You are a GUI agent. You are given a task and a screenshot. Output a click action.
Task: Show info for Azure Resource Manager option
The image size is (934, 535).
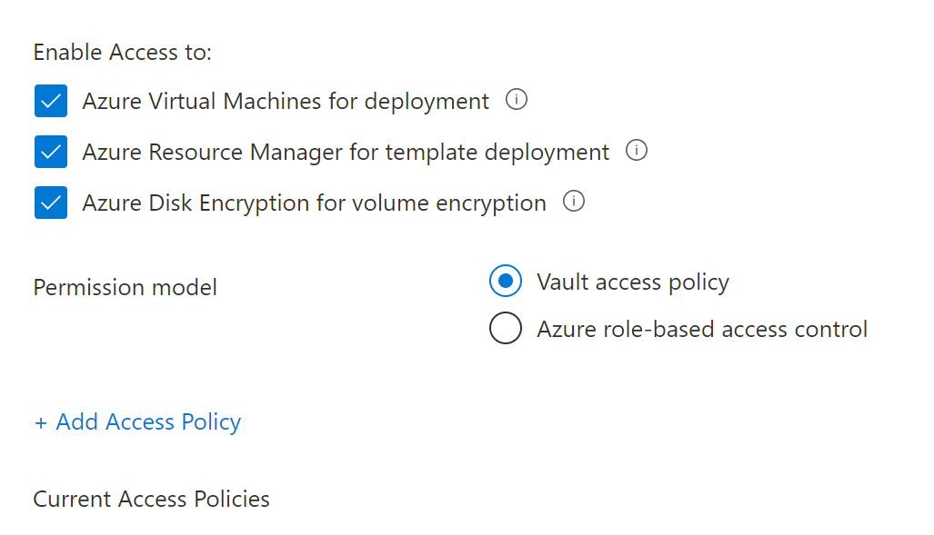[637, 151]
